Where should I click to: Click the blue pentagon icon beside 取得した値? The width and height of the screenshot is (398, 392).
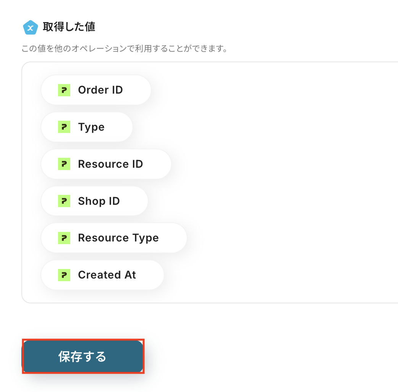coord(31,27)
